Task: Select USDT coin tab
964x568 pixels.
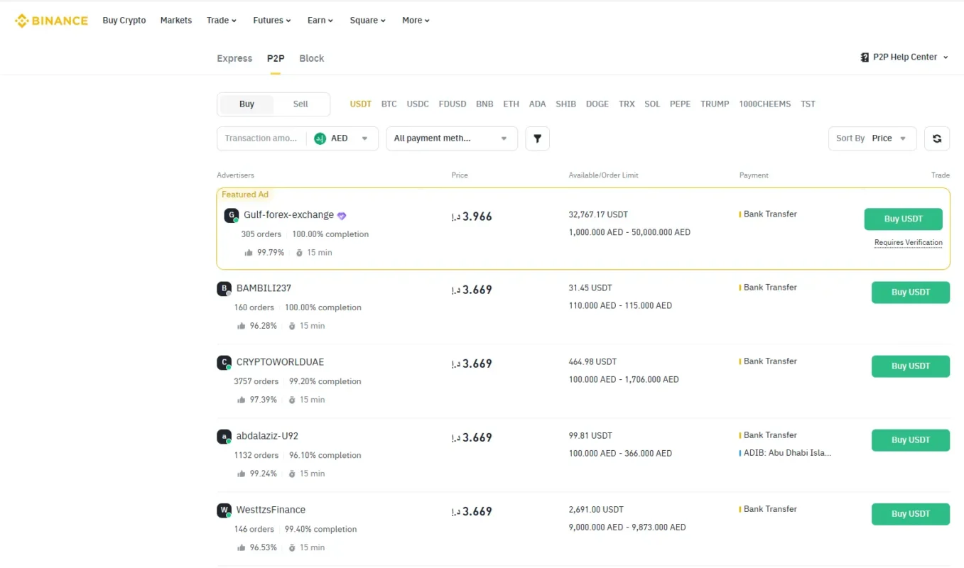Action: [x=361, y=104]
